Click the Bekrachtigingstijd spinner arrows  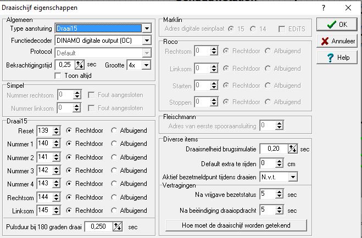(x=80, y=65)
